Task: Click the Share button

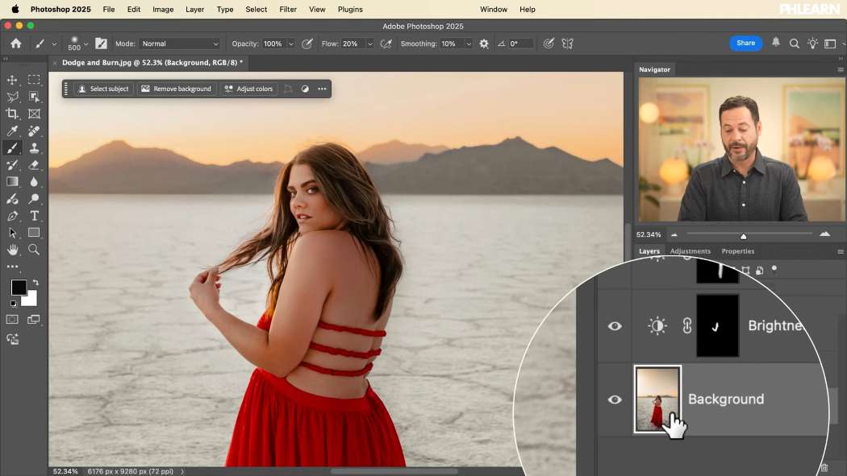Action: pos(745,43)
